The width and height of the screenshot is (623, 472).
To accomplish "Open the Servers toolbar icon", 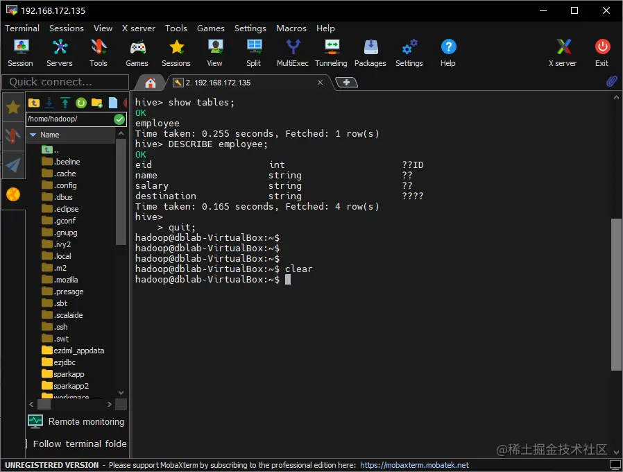I will click(60, 53).
